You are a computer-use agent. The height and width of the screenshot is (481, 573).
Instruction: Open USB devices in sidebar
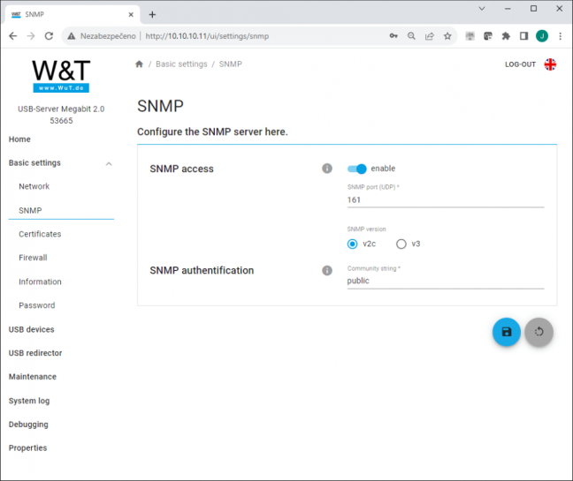point(32,329)
